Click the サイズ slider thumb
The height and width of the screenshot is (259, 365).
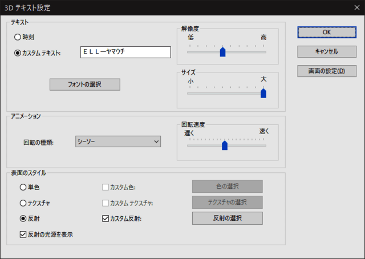(x=263, y=94)
